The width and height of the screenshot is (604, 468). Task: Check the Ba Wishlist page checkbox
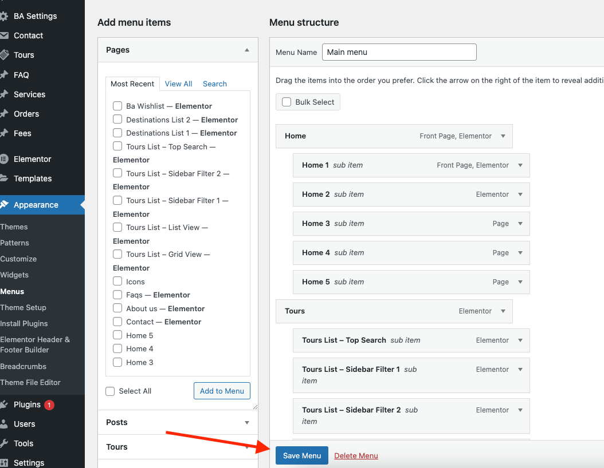pos(117,106)
